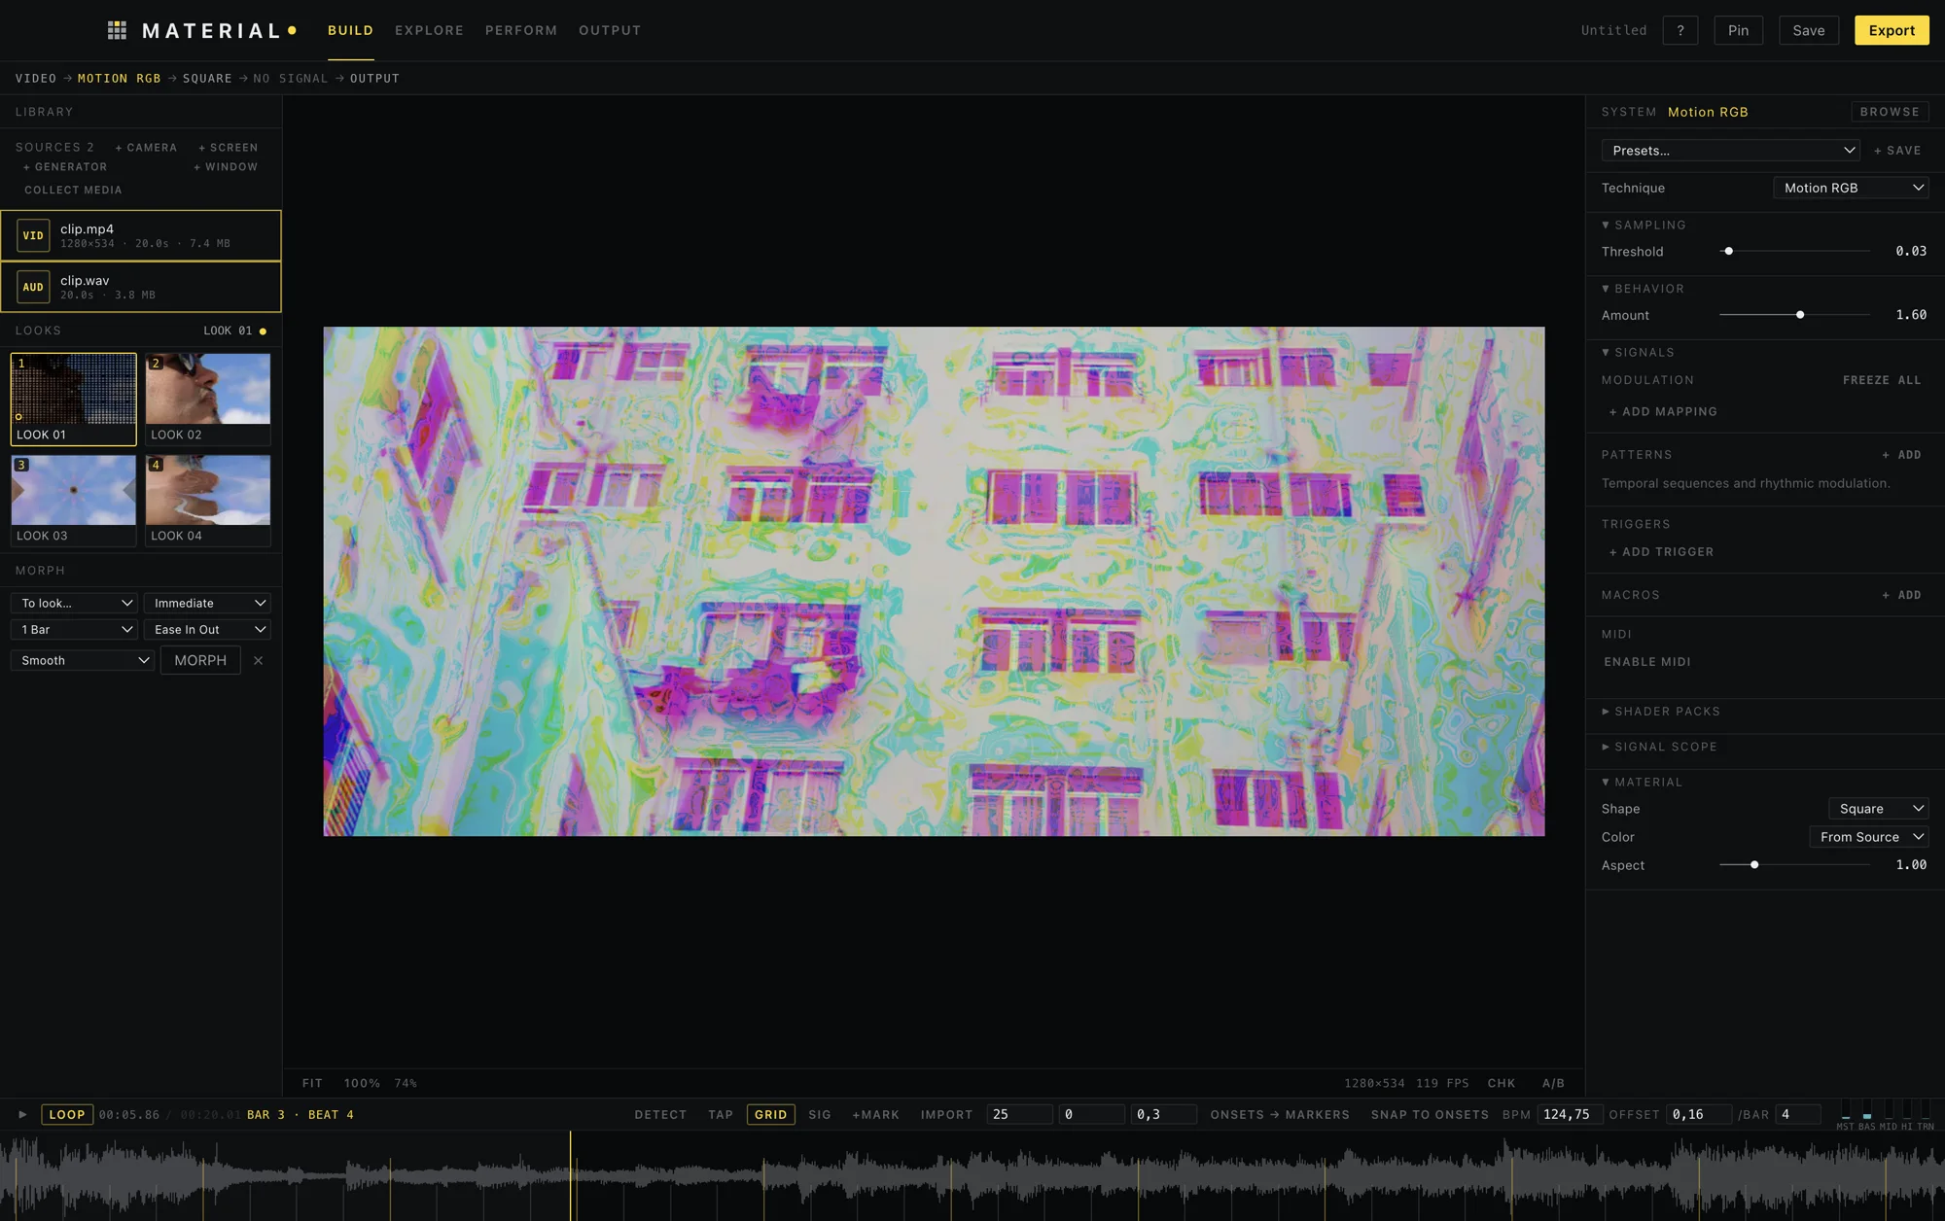Click + ADD MAPPING link
The image size is (1945, 1221).
[x=1662, y=411]
